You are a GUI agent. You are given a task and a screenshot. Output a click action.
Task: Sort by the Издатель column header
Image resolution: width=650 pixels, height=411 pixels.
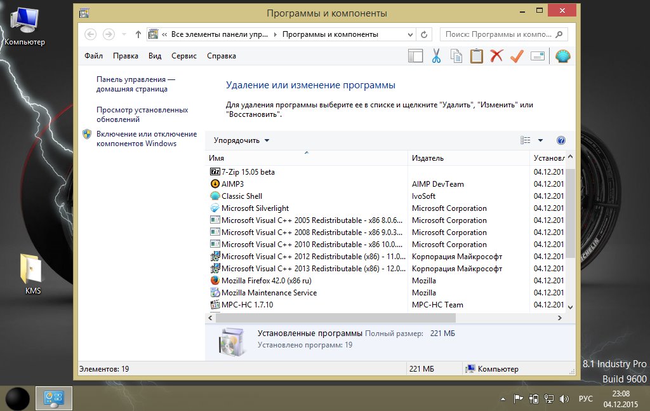pyautogui.click(x=468, y=158)
